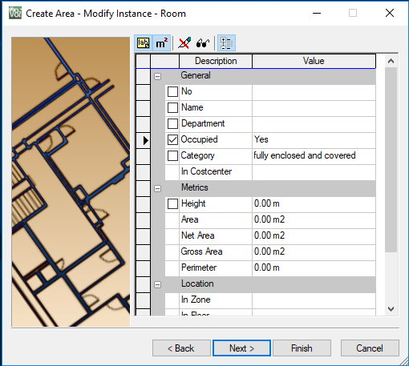Screen dimensions: 409x366
Task: Toggle the label display toolbar icon
Action: click(144, 43)
